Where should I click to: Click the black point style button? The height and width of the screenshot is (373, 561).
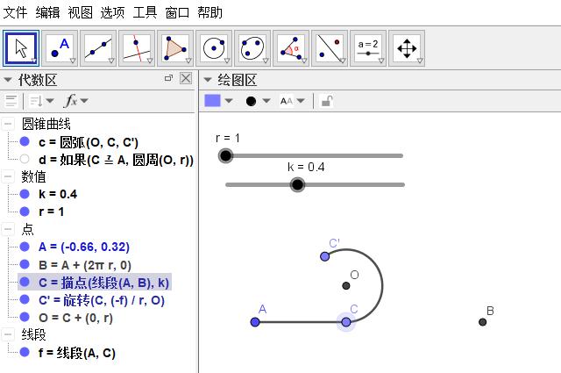click(252, 102)
